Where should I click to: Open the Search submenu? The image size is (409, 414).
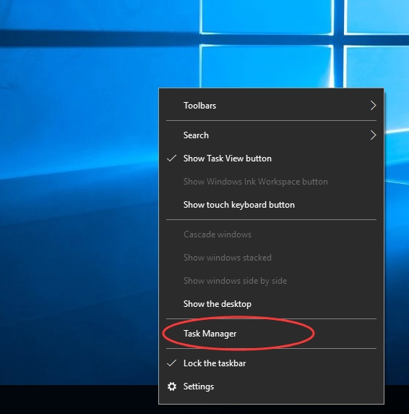[271, 135]
